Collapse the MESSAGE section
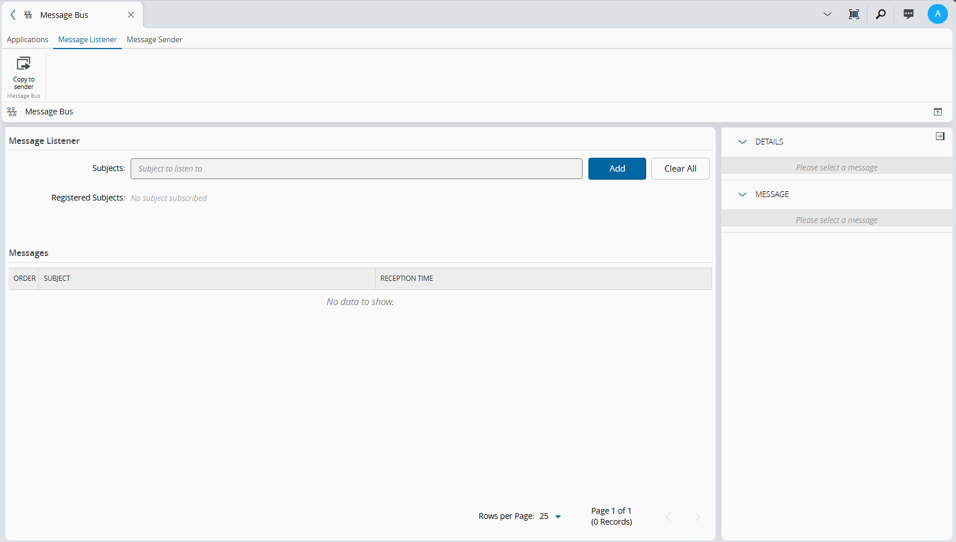Viewport: 956px width, 542px height. (x=743, y=194)
